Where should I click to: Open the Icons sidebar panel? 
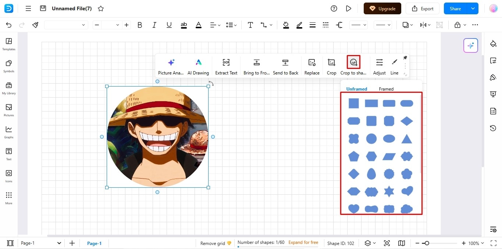(x=9, y=176)
